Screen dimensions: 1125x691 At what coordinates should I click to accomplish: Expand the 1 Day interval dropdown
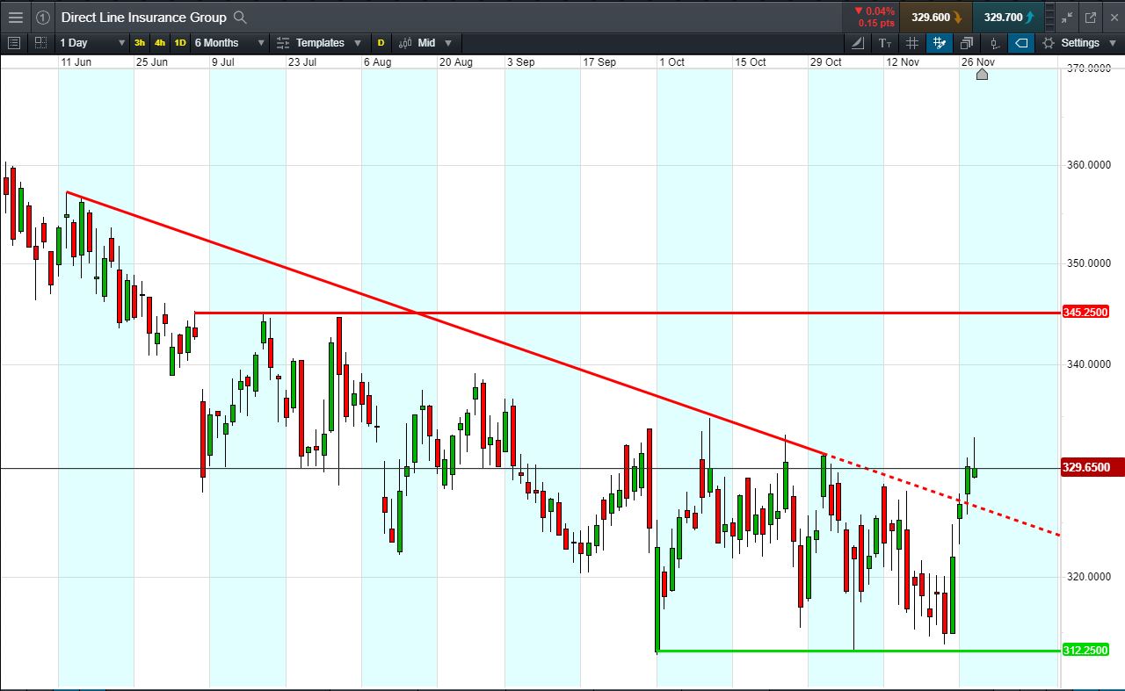tap(92, 43)
